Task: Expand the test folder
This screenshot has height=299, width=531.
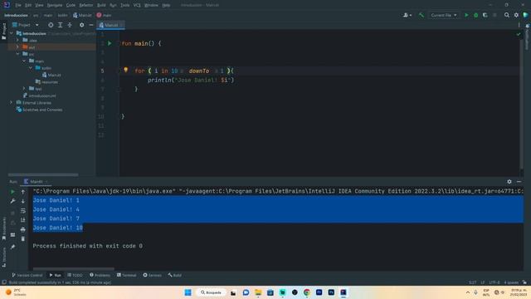Action: coord(24,89)
